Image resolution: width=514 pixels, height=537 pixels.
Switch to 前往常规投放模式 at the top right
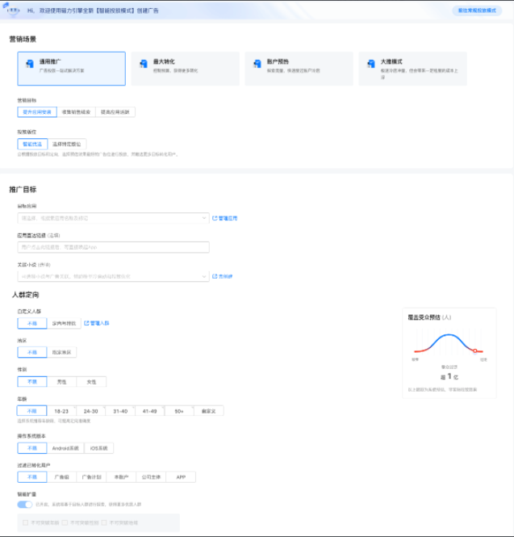(477, 10)
